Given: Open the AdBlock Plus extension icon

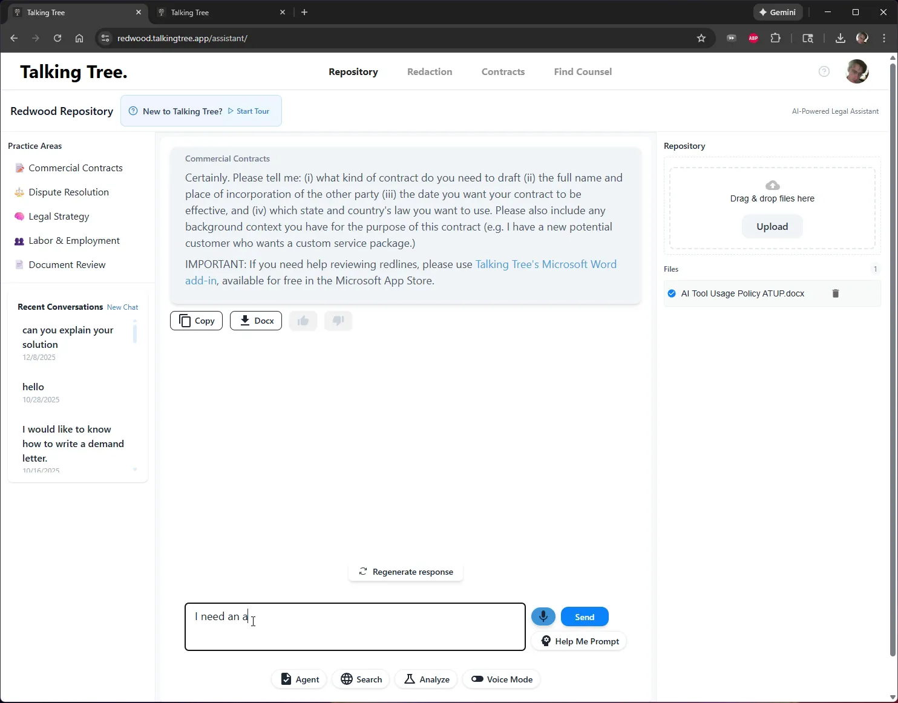Looking at the screenshot, I should (x=753, y=38).
